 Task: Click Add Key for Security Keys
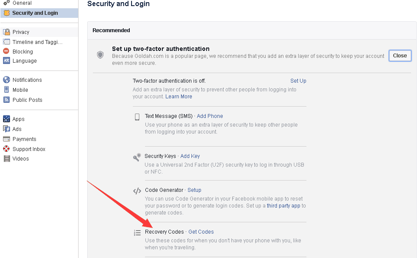pos(190,156)
